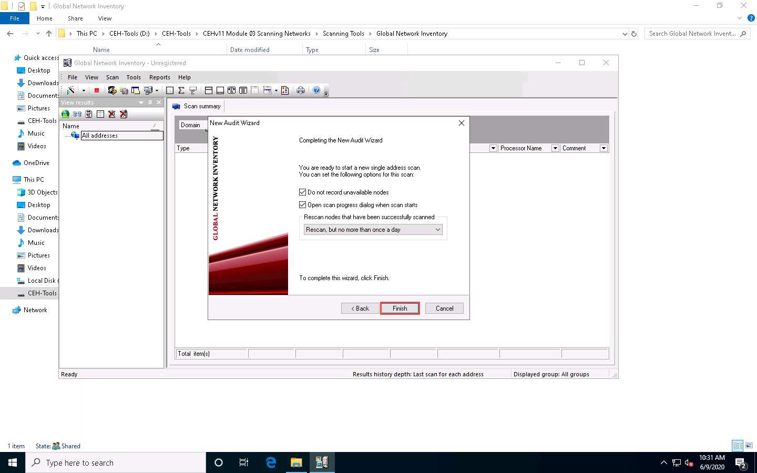Click Scanning Tools in address breadcrumb
757x473 pixels.
point(343,34)
